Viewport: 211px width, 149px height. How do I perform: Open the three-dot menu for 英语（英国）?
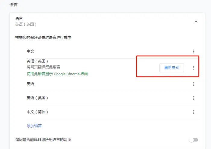click(x=194, y=68)
